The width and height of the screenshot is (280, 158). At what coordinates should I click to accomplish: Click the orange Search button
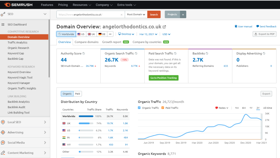point(154,15)
